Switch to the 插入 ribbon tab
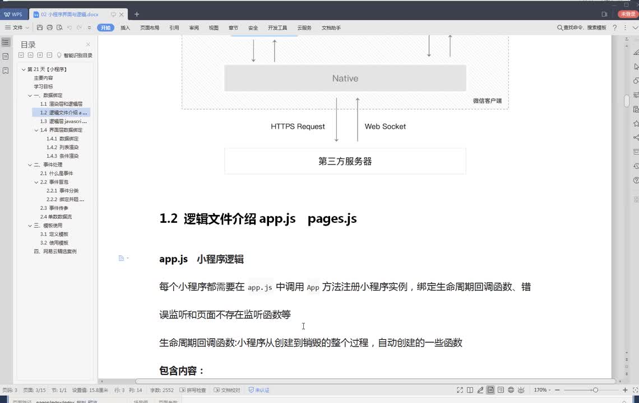 [x=125, y=27]
